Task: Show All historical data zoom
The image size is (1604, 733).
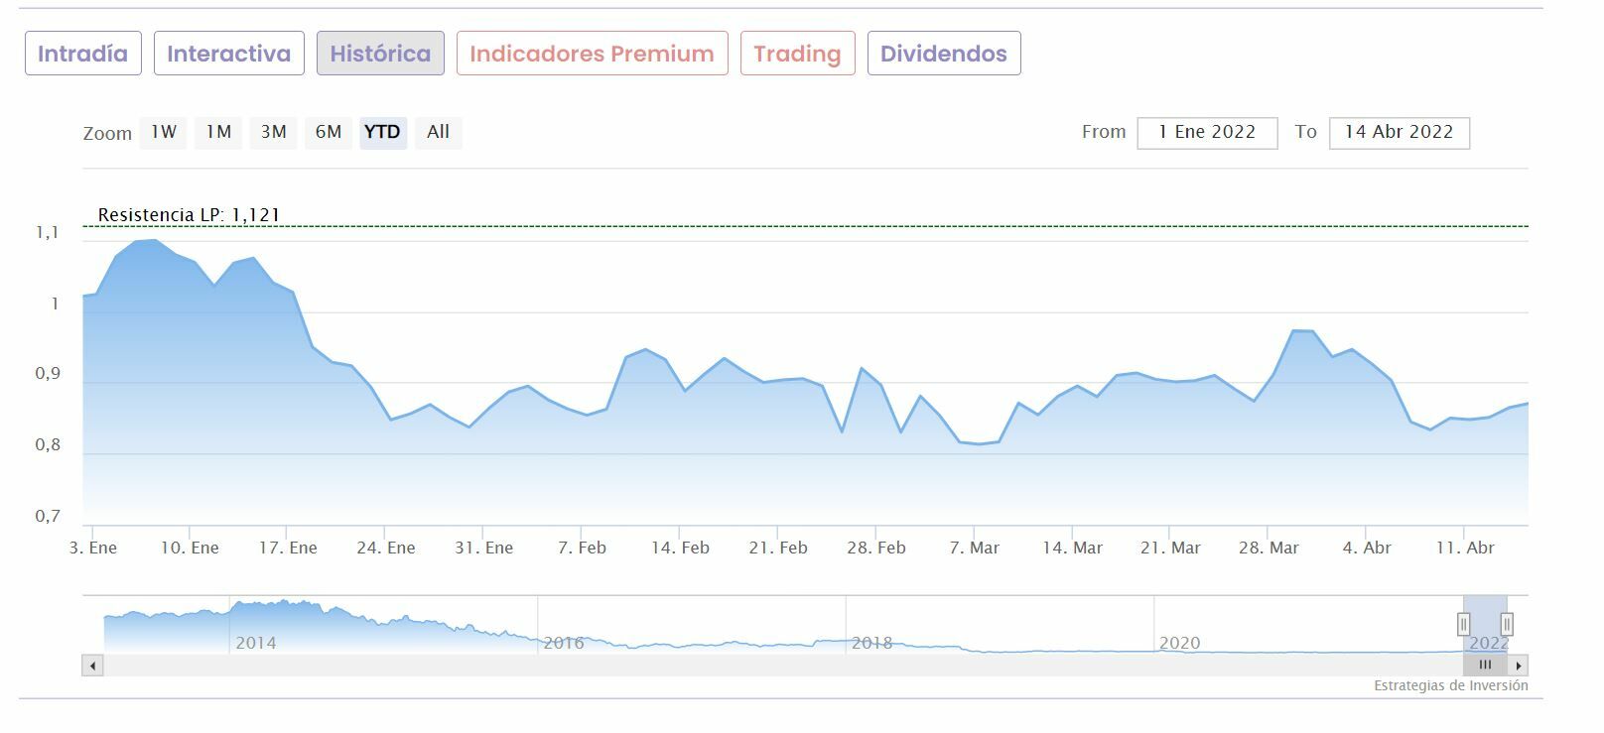Action: [x=438, y=132]
